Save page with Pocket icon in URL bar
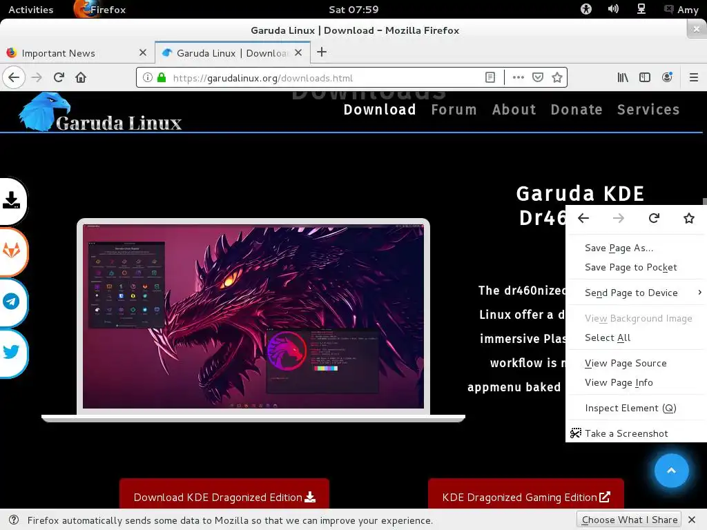The width and height of the screenshot is (707, 530). pyautogui.click(x=537, y=77)
